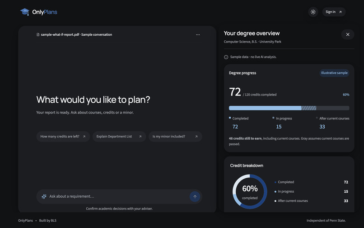Click the 'In progress' 15 value under progress bar

coord(279,127)
